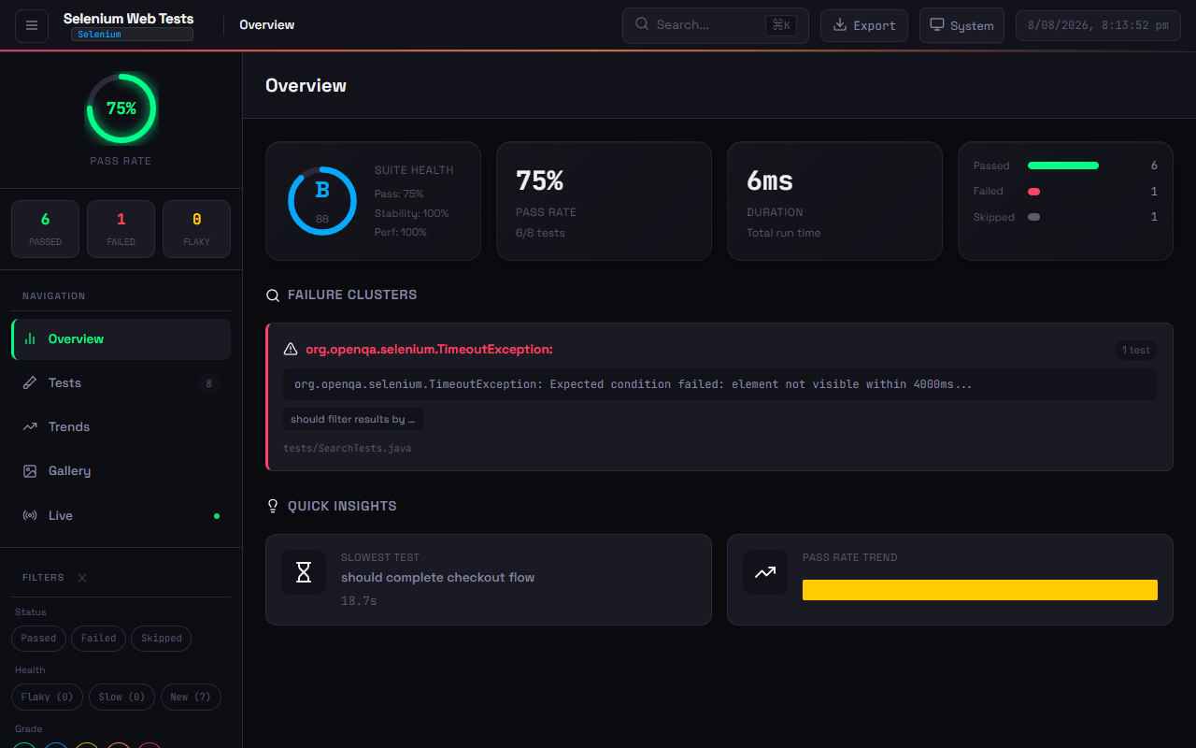Click the green Live status dot
Screen dimensions: 1196x748
pos(217,516)
